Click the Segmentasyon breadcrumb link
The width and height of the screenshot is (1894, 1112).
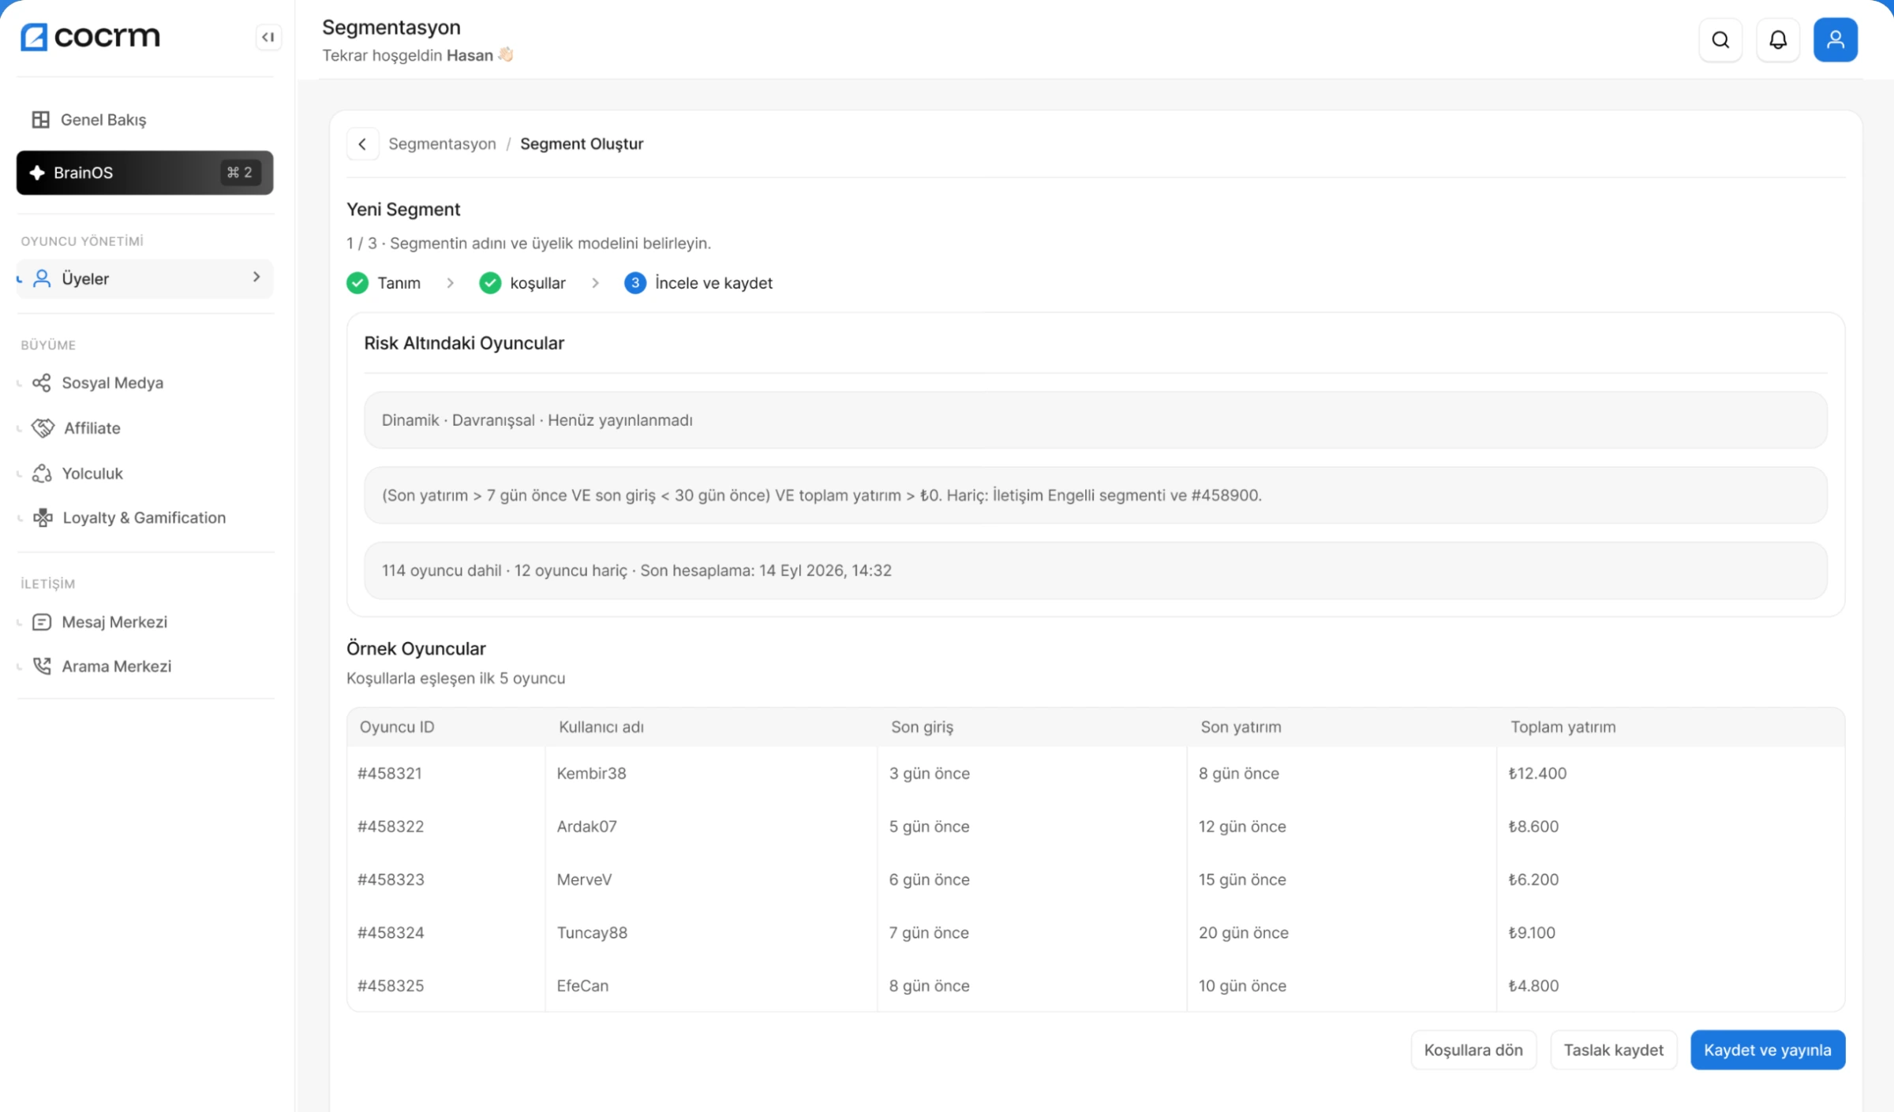pyautogui.click(x=442, y=144)
